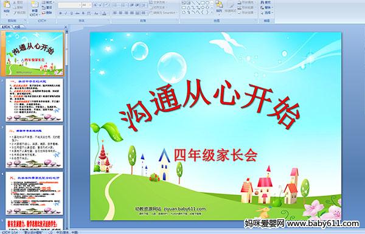The width and height of the screenshot is (365, 234).
Task: Toggle Italic formatting
Action: coord(66,13)
